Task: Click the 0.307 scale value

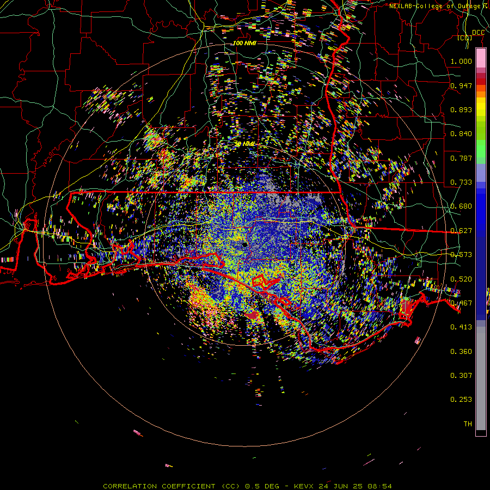Action: [x=461, y=376]
